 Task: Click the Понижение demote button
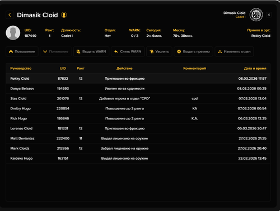(x=55, y=51)
